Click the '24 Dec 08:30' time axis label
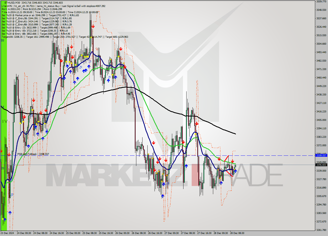The image size is (328, 236). point(40,233)
